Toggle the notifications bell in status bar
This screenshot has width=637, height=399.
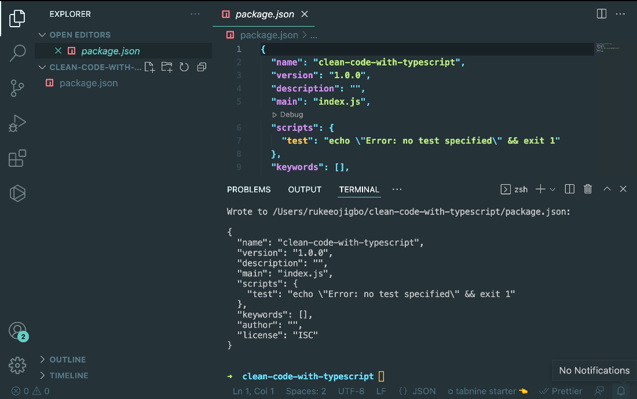[621, 391]
